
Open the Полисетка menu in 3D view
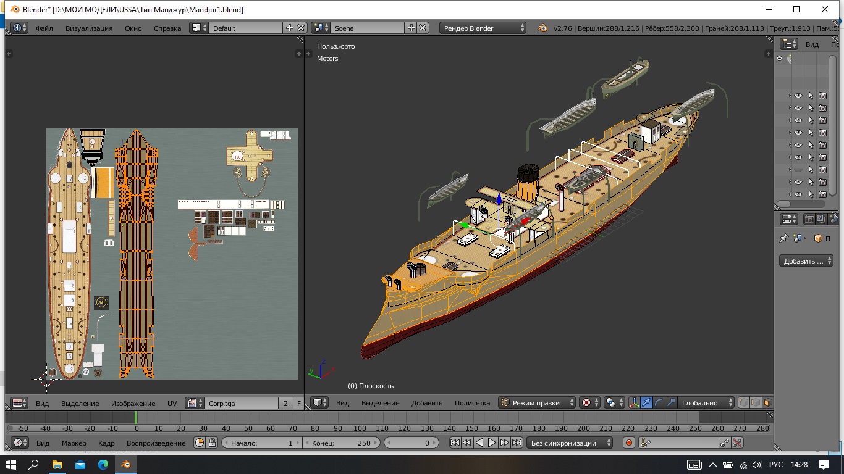coord(472,403)
